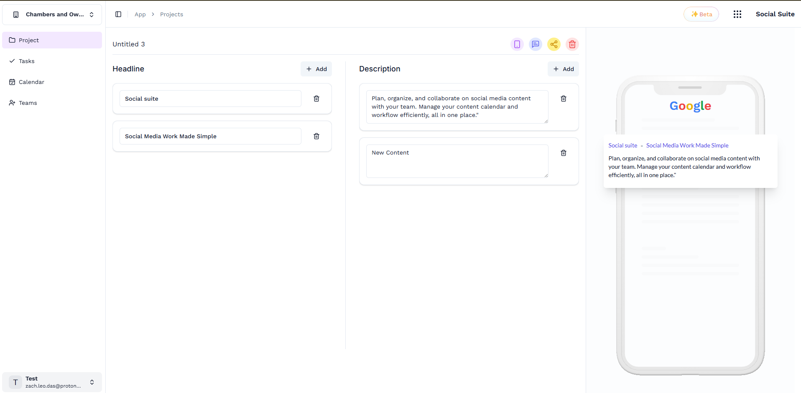Delete project with red trash icon
The width and height of the screenshot is (801, 393).
click(572, 44)
